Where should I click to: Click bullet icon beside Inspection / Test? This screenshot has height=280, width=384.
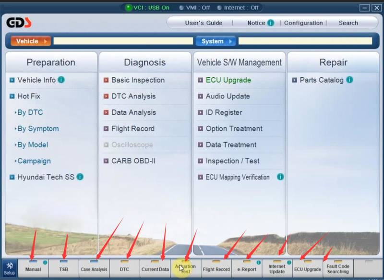(200, 161)
